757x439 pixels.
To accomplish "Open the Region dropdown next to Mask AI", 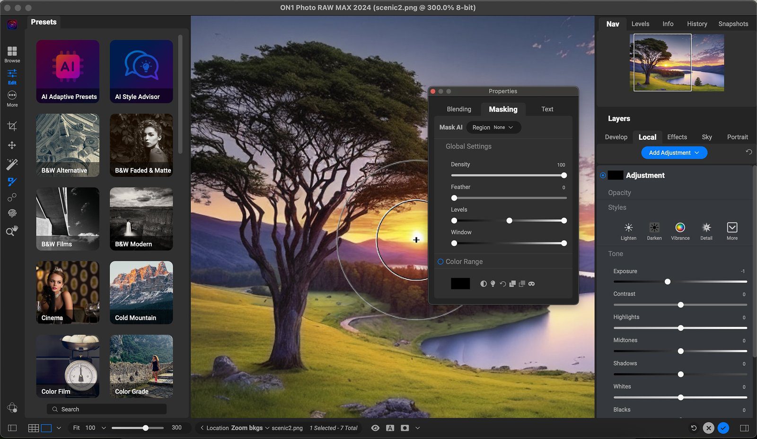I will [493, 127].
